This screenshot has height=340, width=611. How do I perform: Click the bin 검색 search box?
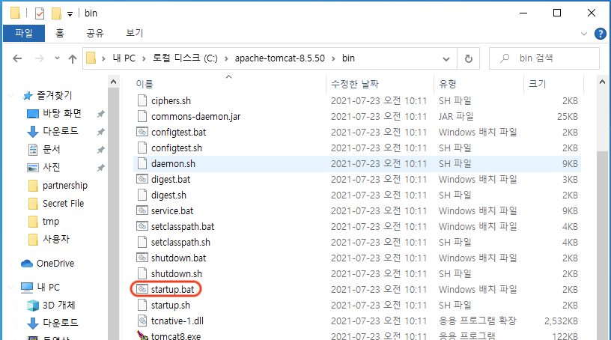(544, 58)
